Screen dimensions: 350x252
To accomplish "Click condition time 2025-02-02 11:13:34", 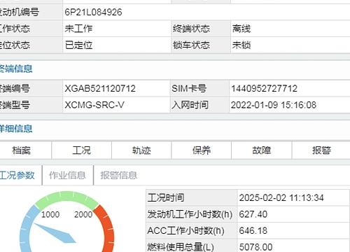I will tap(281, 198).
